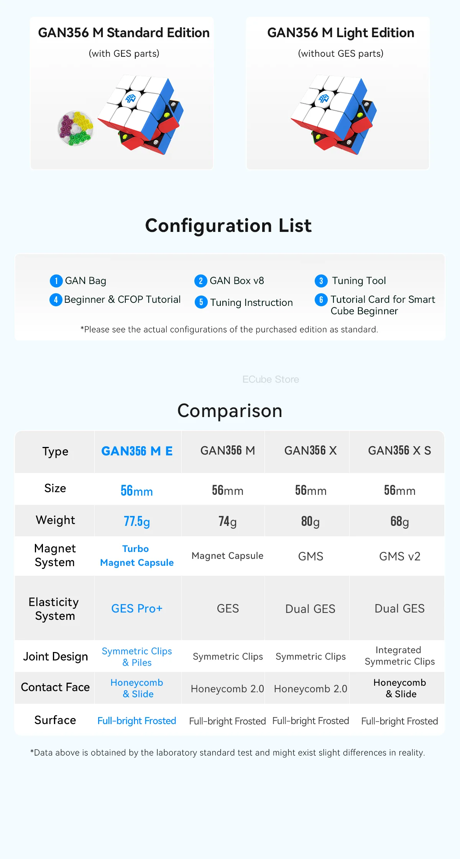Click the Standard Edition cube image
Image resolution: width=460 pixels, height=859 pixels.
141,114
